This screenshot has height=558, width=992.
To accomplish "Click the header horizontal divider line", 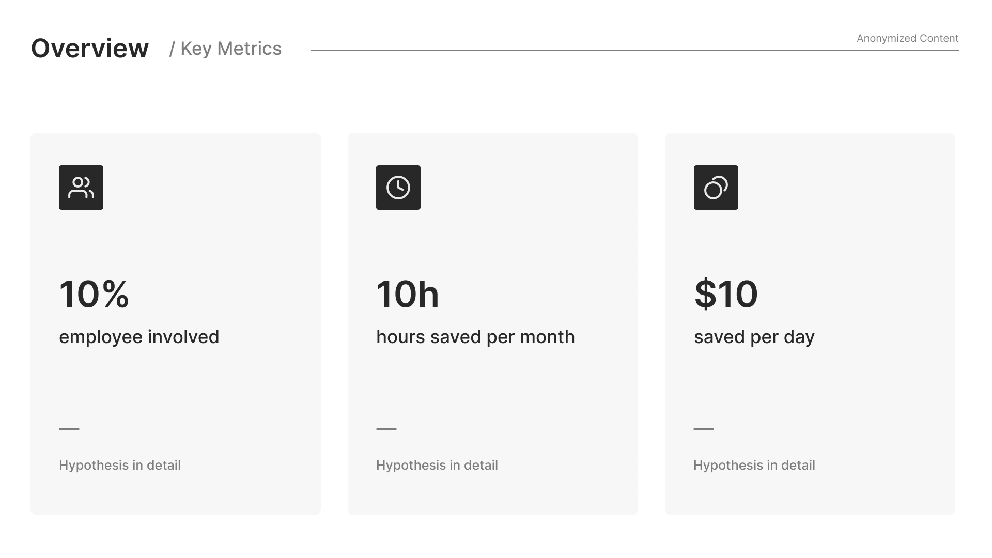I will tap(568, 50).
